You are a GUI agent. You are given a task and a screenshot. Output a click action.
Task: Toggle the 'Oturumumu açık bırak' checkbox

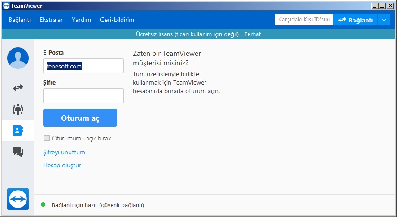point(47,138)
